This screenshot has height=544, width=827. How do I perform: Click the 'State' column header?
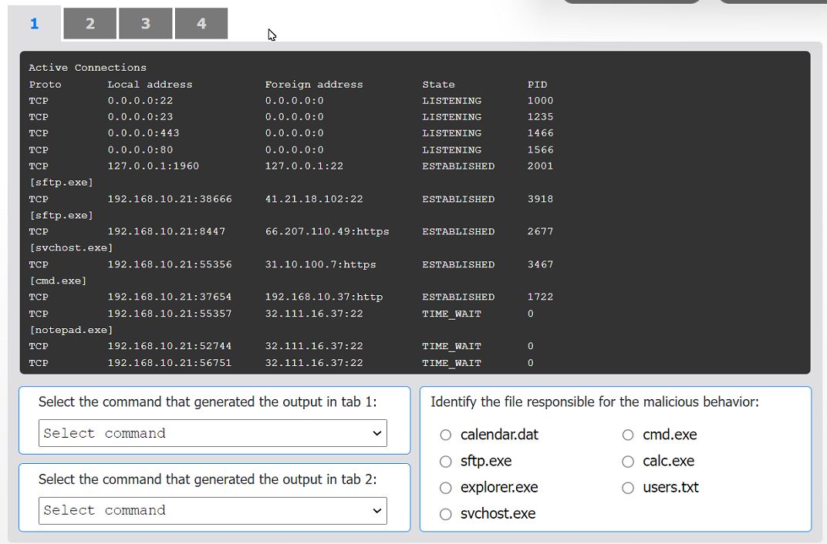pyautogui.click(x=438, y=84)
